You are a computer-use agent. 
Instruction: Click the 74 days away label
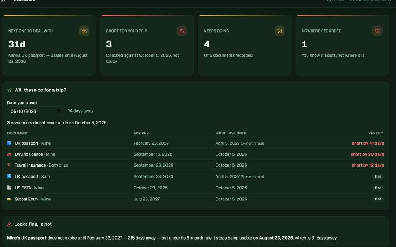click(81, 111)
